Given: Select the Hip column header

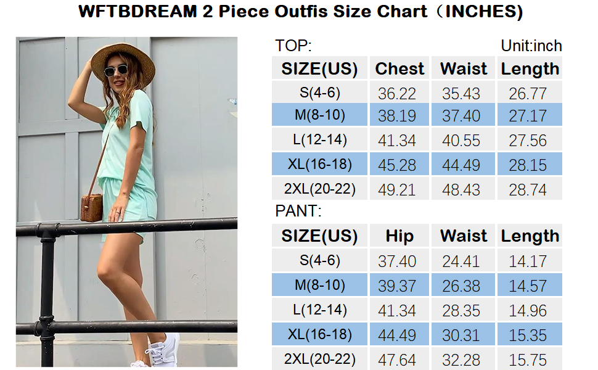Looking at the screenshot, I should pos(399,236).
